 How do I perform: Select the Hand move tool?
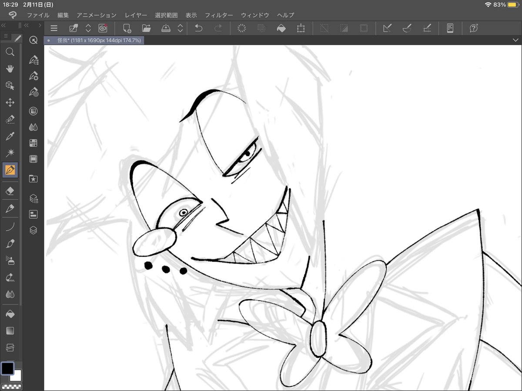pyautogui.click(x=10, y=69)
